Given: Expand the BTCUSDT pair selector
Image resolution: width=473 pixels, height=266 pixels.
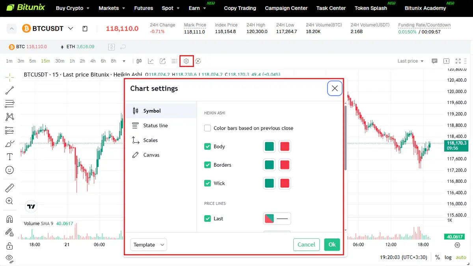Looking at the screenshot, I should point(71,28).
